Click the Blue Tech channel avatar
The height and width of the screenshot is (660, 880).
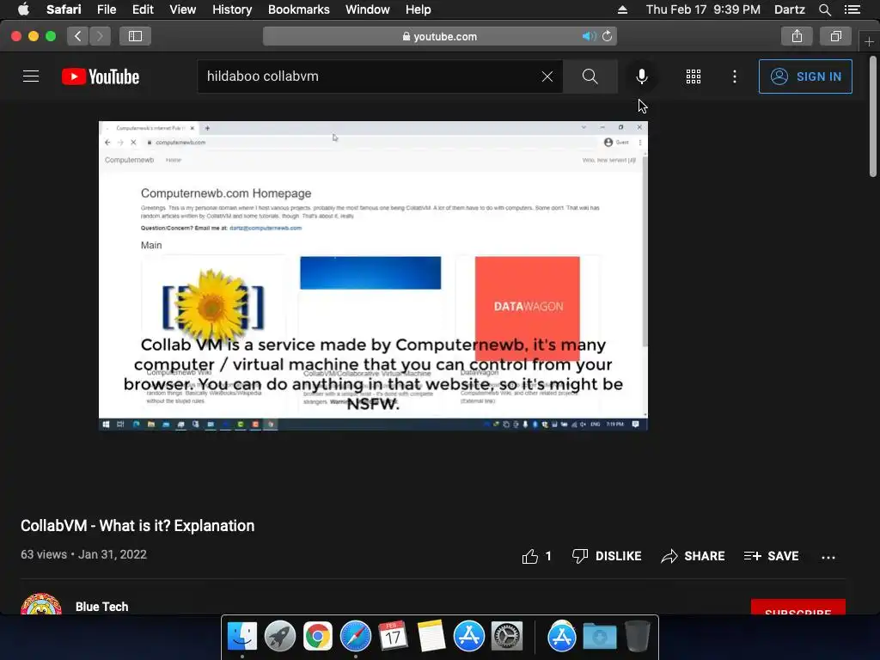(41, 604)
